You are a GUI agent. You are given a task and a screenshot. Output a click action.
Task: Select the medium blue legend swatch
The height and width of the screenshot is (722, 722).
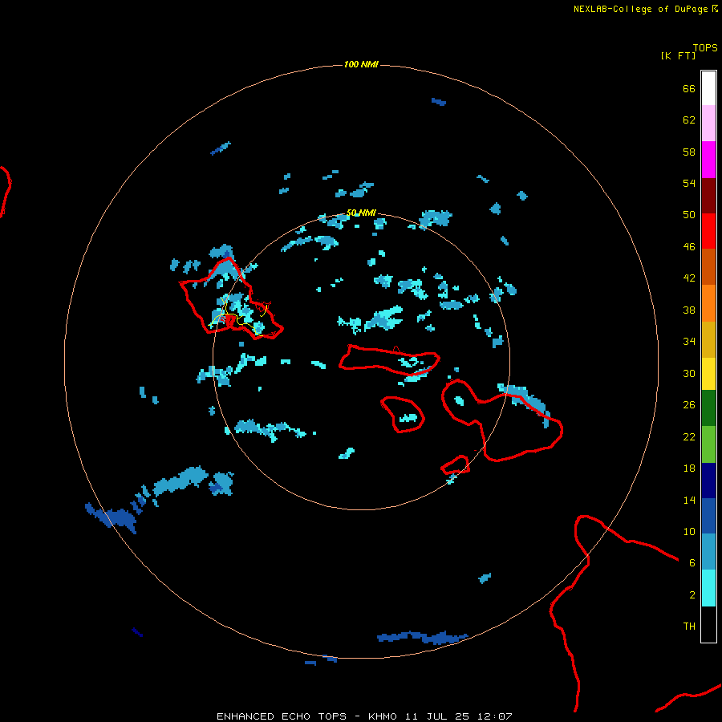708,516
